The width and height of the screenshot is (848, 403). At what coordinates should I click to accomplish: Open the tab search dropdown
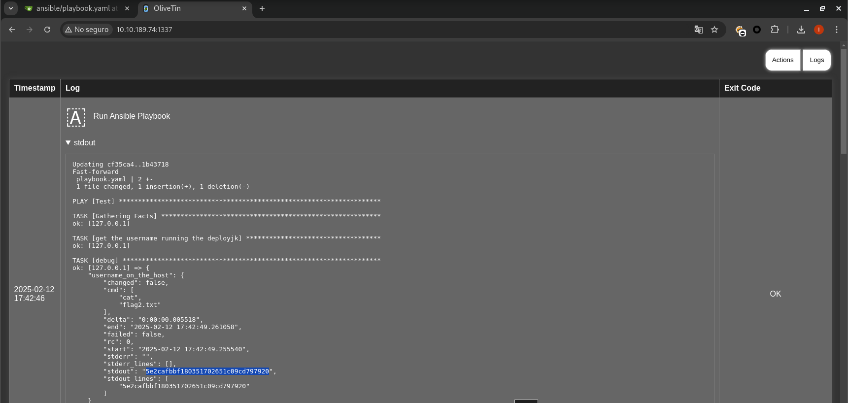click(11, 8)
